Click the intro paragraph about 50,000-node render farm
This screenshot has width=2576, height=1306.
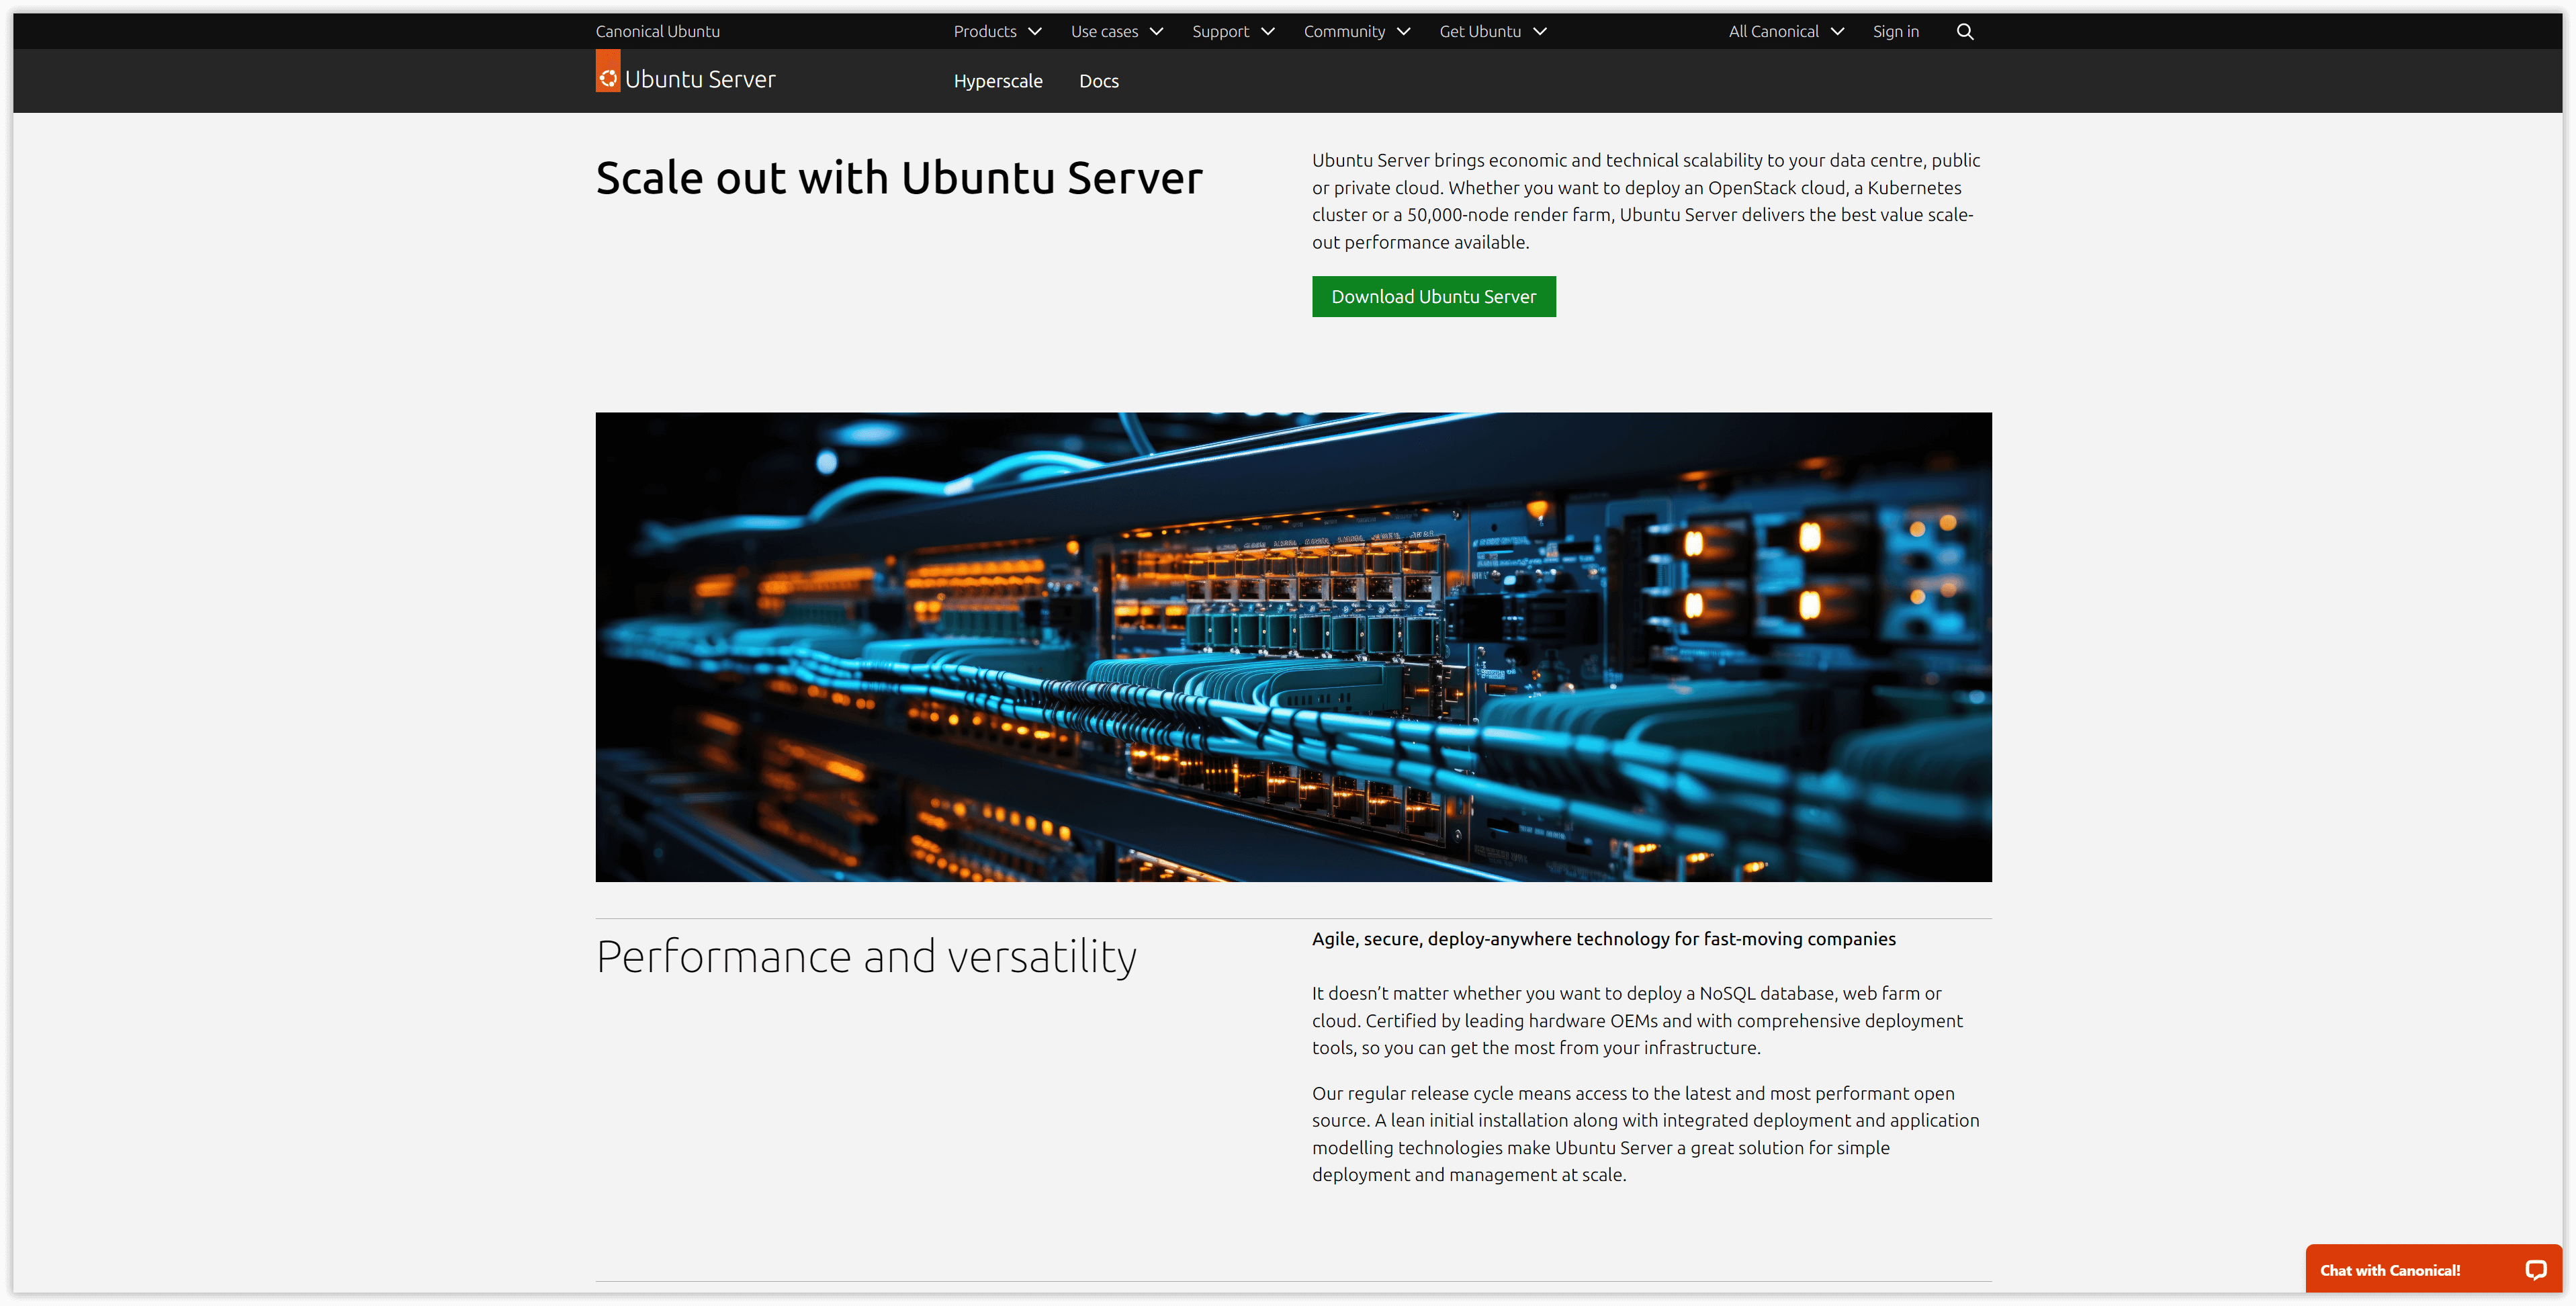pos(1645,201)
